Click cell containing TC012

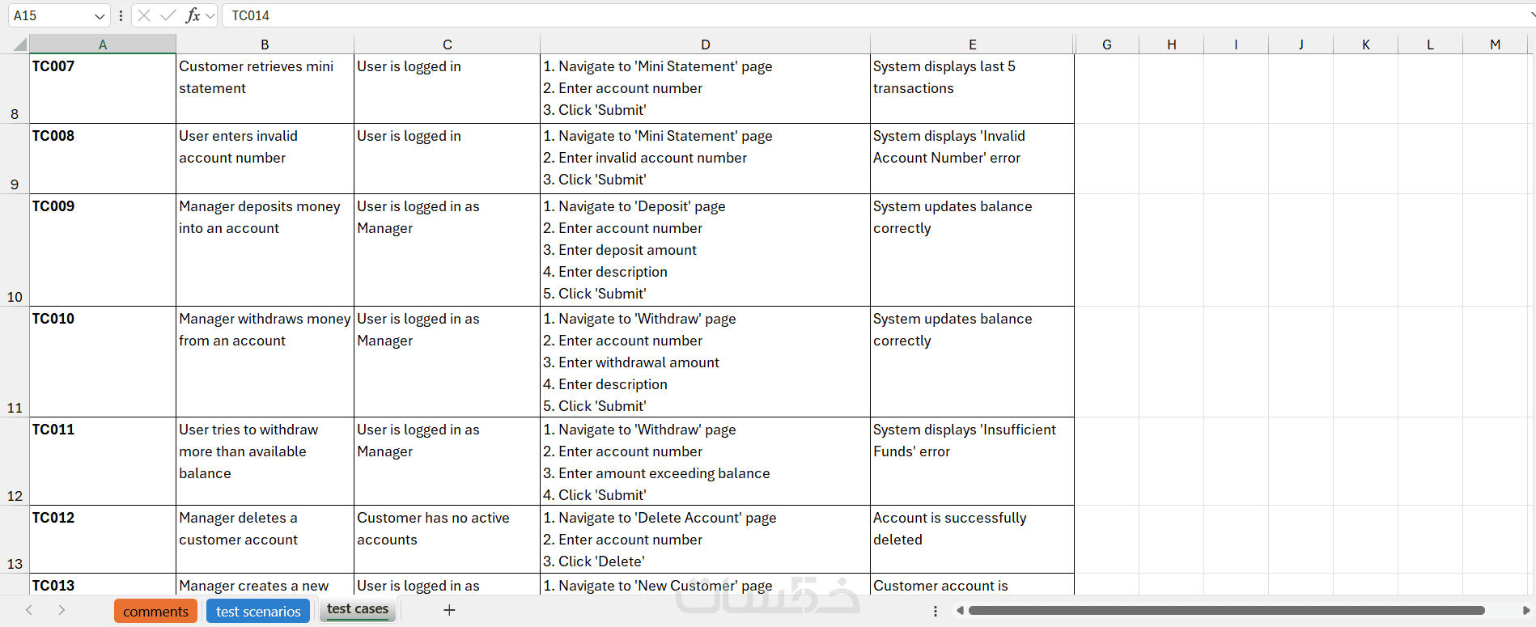coord(103,540)
